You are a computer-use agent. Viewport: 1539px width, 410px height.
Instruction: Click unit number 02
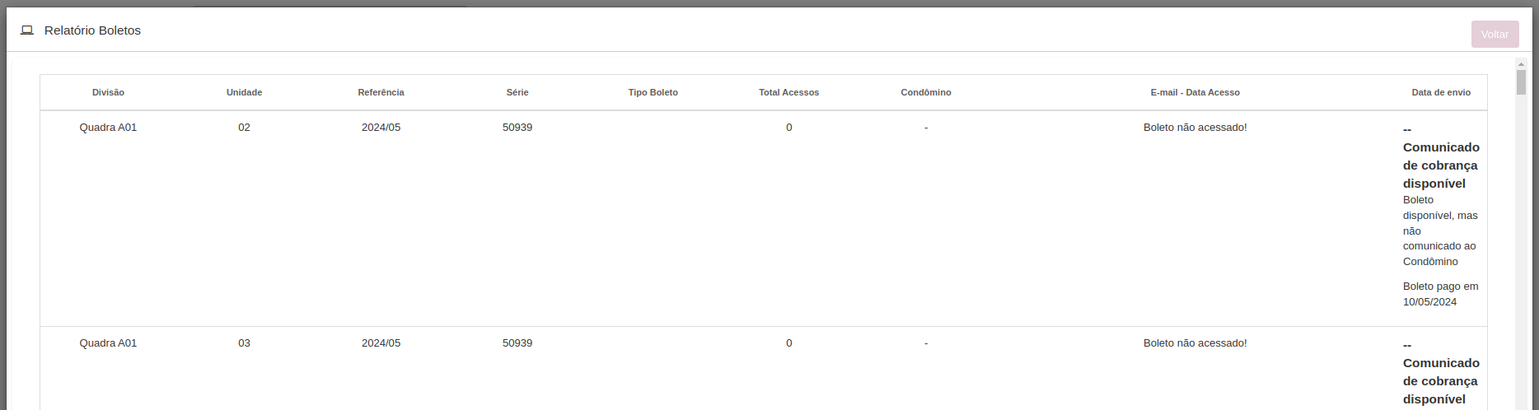tap(244, 128)
